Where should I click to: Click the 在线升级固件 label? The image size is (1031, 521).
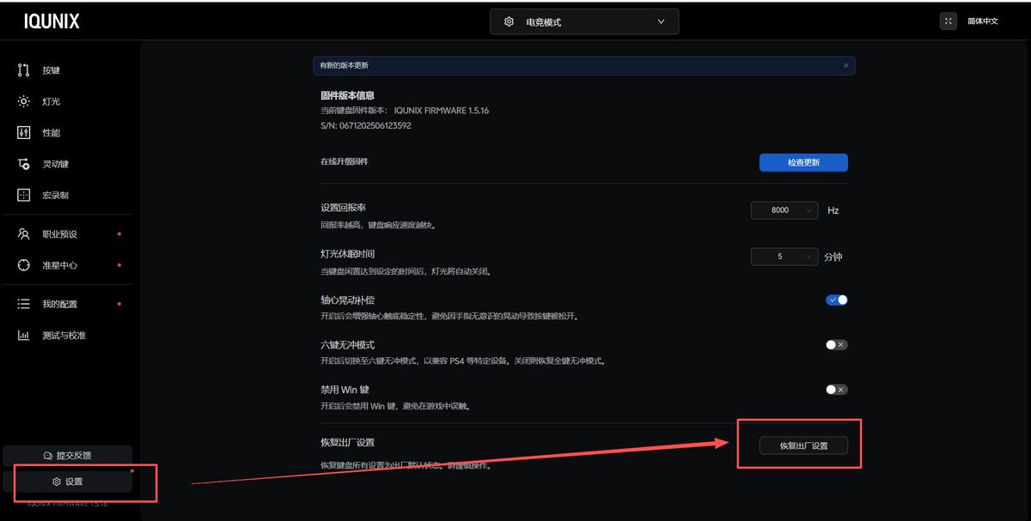345,161
